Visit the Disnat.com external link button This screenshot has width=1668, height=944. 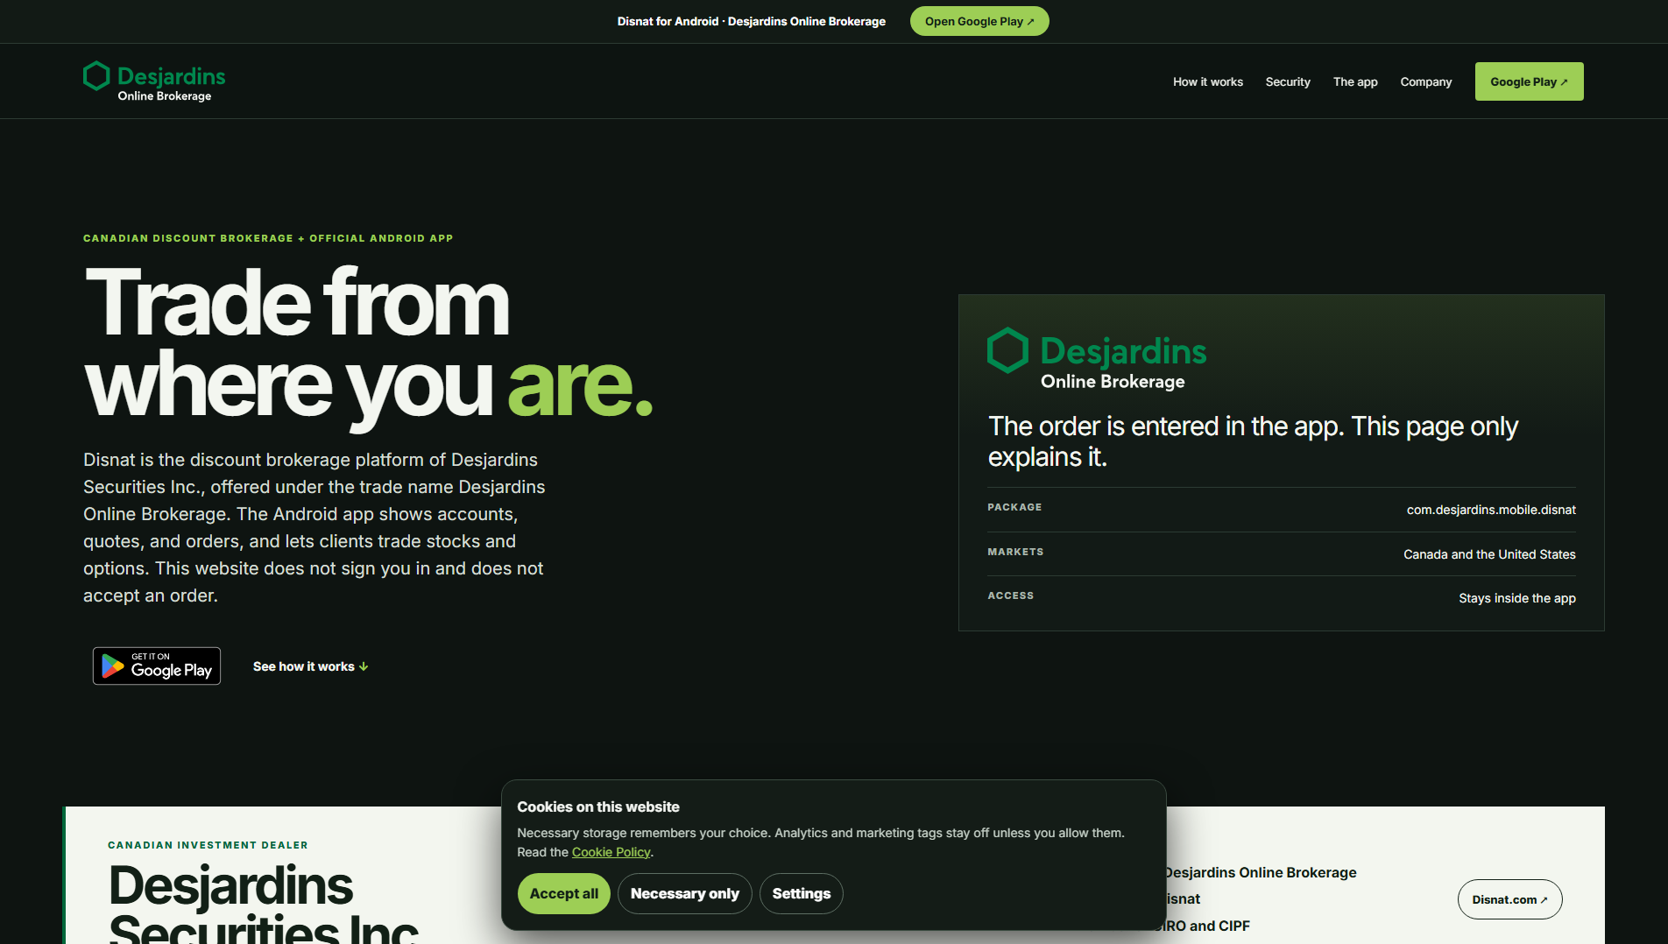pyautogui.click(x=1510, y=899)
